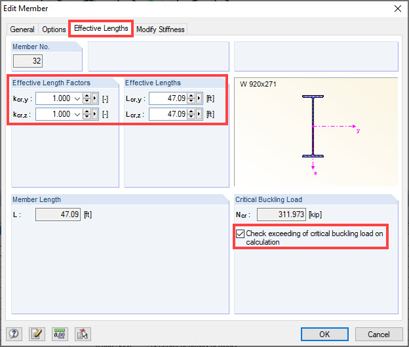Click the member length L field
Viewport: 409px width, 347px height.
pos(58,214)
